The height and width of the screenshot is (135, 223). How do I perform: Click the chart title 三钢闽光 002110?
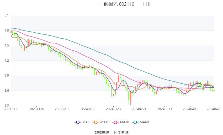click(117, 4)
